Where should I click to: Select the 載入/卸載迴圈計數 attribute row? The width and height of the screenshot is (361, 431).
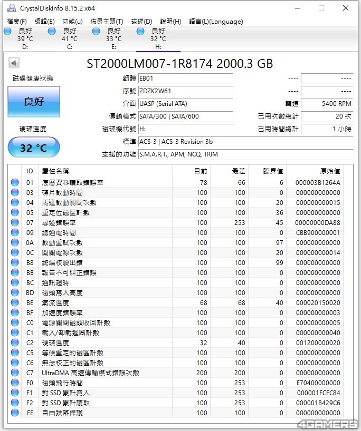pos(176,332)
